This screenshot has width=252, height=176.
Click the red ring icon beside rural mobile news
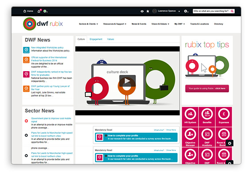[x=27, y=121]
